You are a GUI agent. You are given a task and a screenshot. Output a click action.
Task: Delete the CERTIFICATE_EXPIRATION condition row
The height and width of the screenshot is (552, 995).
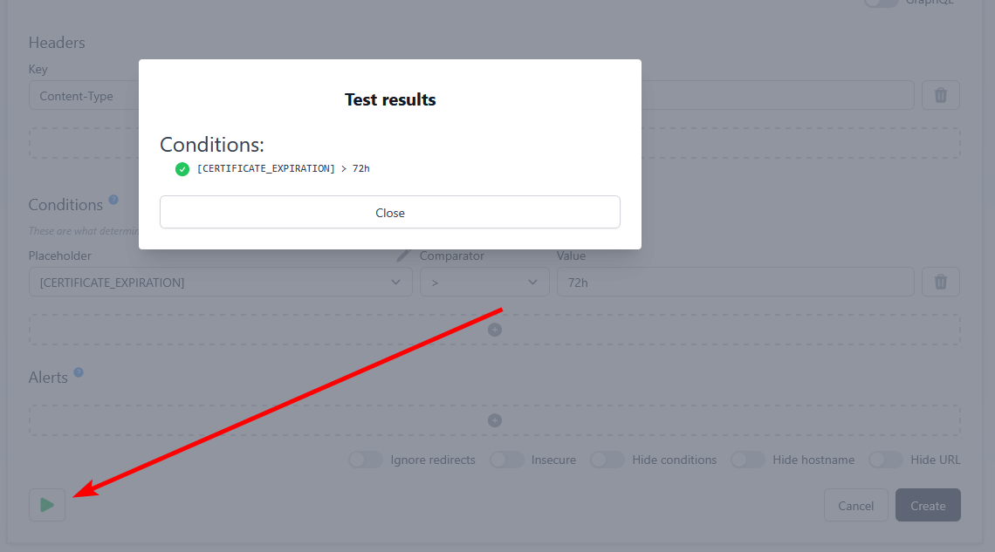pos(940,282)
